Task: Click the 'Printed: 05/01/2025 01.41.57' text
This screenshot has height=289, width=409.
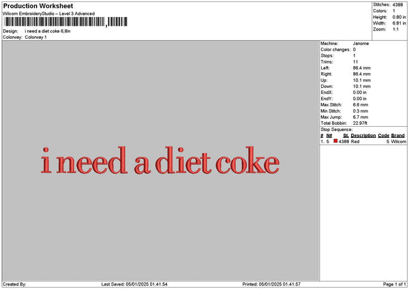Action: point(271,284)
